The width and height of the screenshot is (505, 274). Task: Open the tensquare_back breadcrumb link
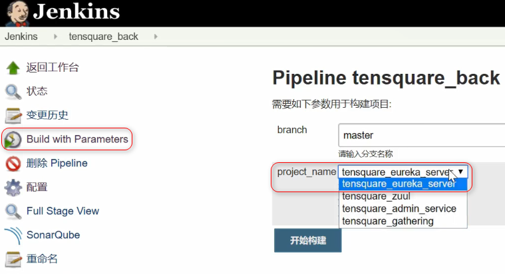pos(103,37)
